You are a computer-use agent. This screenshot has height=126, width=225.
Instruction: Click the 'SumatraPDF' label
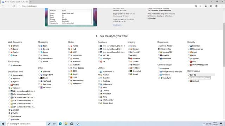click(167, 52)
